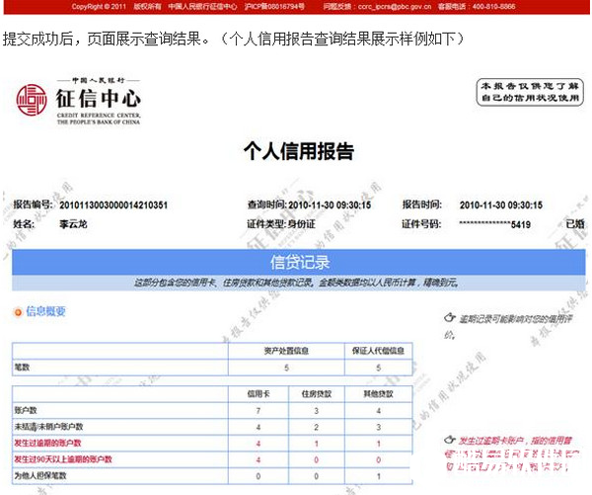The height and width of the screenshot is (495, 592).
Task: Click the orange 信息概要 bullet icon
Action: point(18,312)
